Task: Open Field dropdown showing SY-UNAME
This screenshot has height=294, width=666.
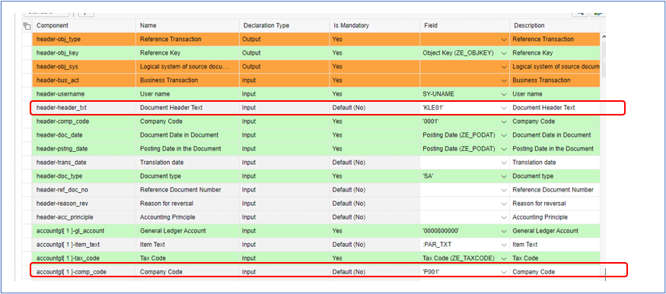Action: point(504,94)
